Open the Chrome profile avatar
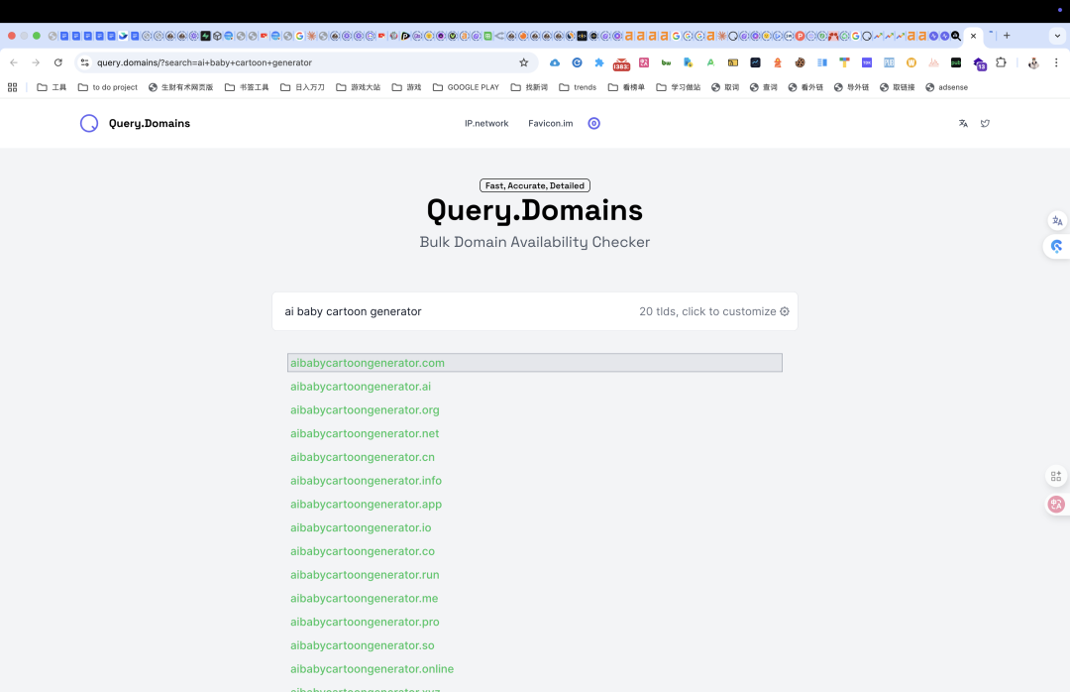1070x692 pixels. click(1033, 62)
